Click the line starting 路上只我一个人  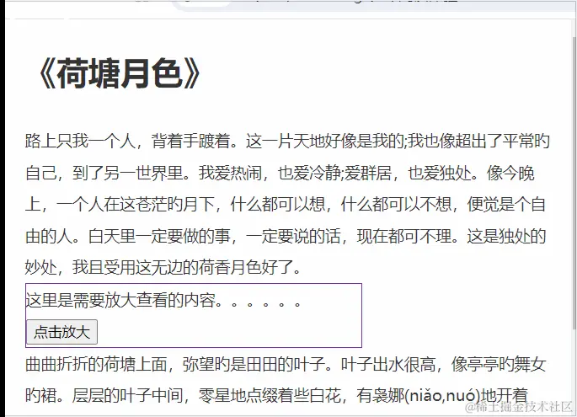pyautogui.click(x=287, y=142)
